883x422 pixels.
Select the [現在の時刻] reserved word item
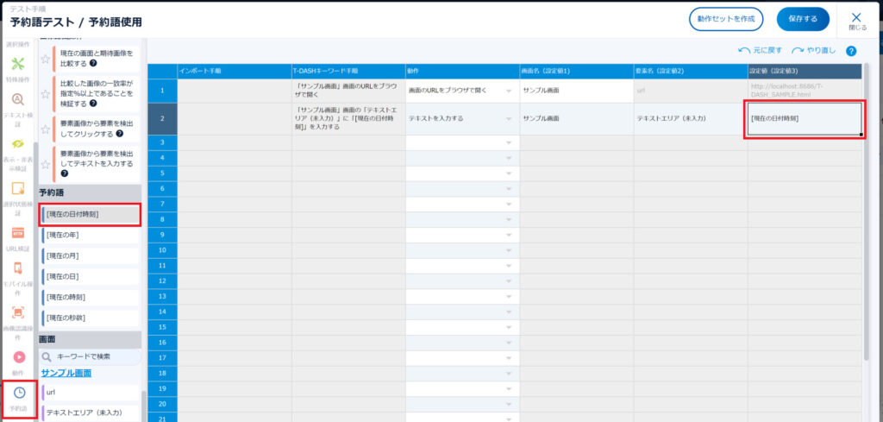pos(90,297)
